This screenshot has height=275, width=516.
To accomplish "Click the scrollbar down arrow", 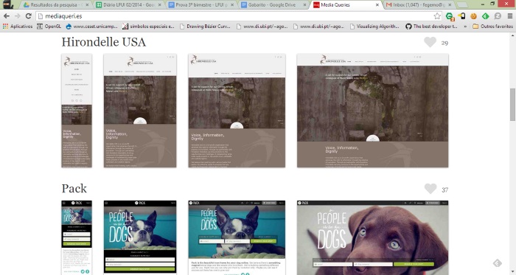I will [x=513, y=272].
